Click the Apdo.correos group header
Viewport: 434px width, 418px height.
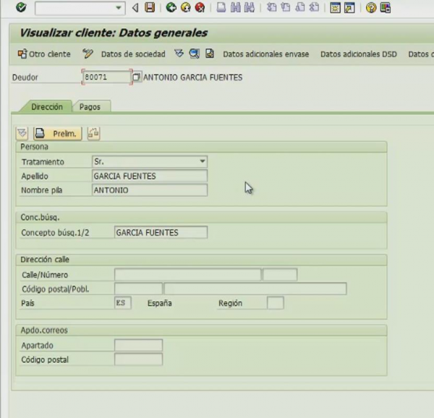click(x=201, y=330)
